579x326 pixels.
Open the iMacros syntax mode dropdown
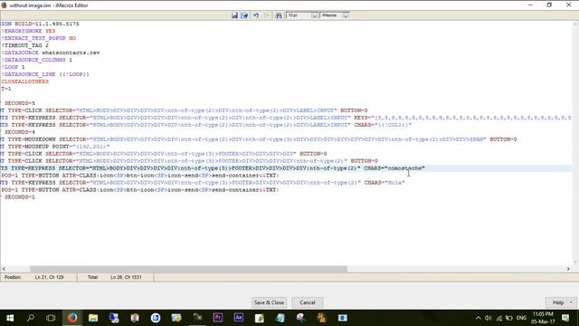(345, 15)
